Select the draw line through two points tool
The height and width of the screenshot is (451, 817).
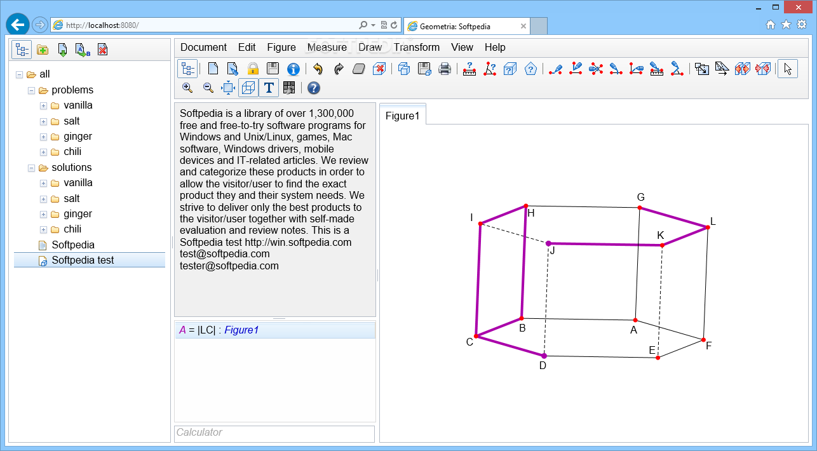click(555, 69)
